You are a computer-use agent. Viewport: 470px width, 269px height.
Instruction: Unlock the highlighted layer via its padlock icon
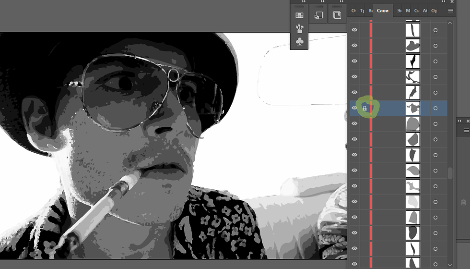pos(364,109)
